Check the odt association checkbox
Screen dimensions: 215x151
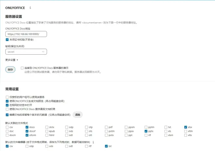point(67,135)
